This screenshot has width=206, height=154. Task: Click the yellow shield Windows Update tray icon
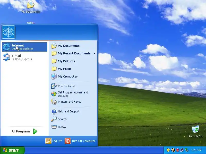(168, 150)
